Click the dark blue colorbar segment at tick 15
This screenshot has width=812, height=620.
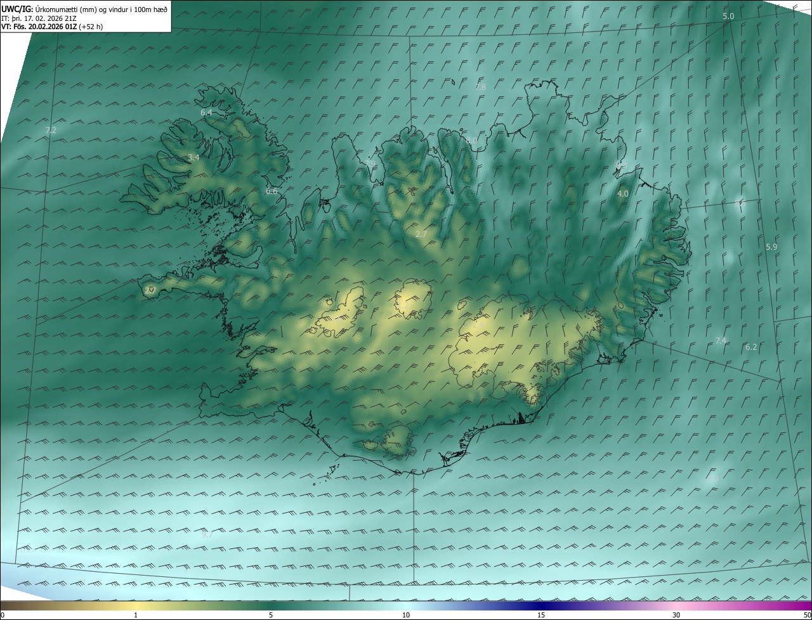tap(541, 606)
